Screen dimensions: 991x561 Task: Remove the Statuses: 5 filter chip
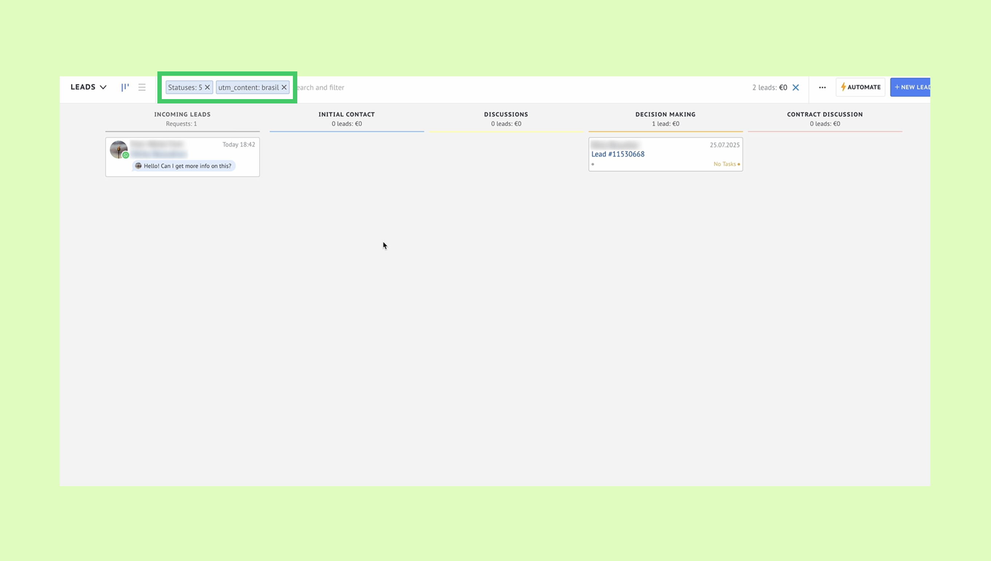[207, 87]
